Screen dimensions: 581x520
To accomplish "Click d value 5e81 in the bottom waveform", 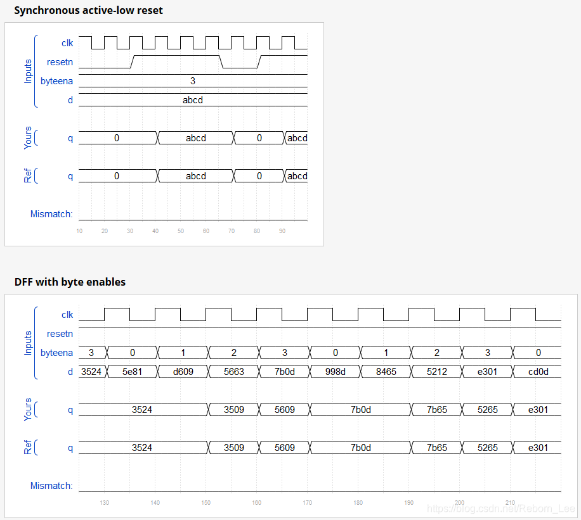I will pyautogui.click(x=133, y=372).
